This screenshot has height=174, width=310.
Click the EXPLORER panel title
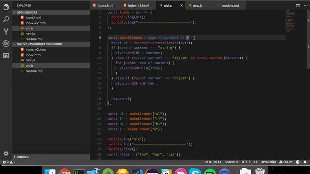point(24,6)
